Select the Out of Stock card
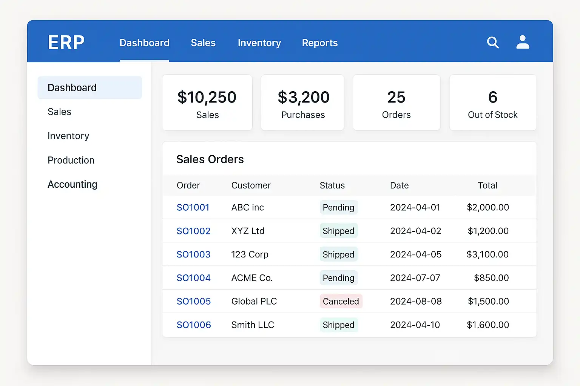580x386 pixels. click(492, 103)
